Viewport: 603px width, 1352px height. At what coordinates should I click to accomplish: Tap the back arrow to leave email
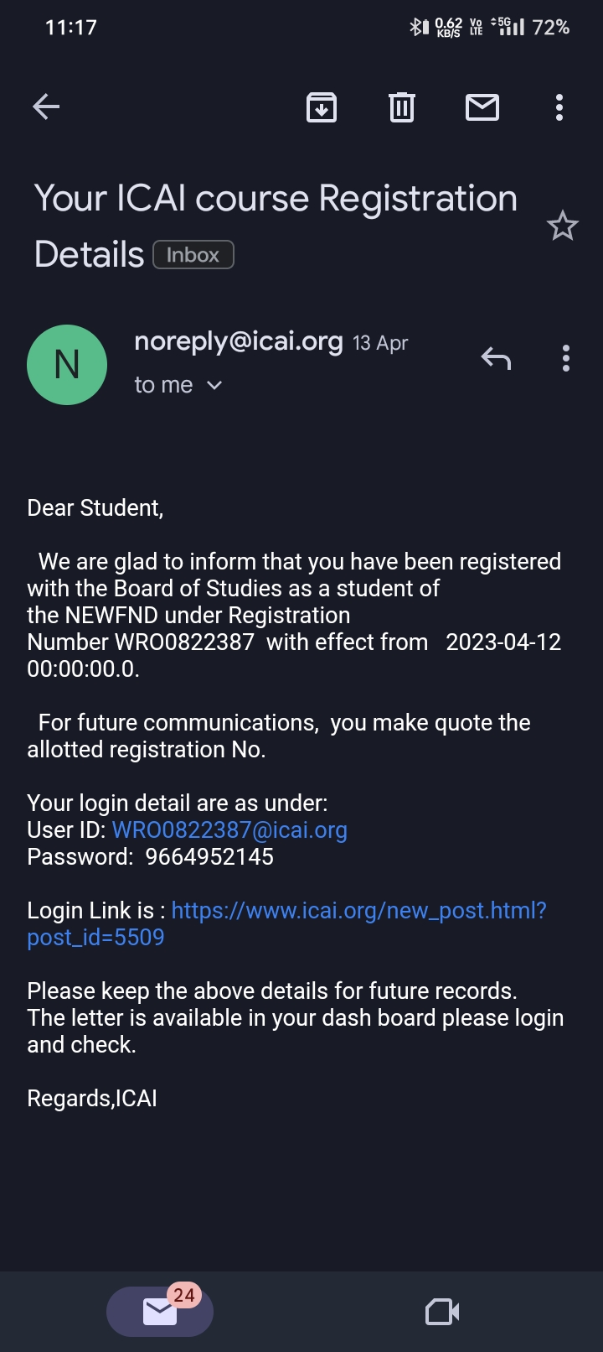(x=46, y=107)
